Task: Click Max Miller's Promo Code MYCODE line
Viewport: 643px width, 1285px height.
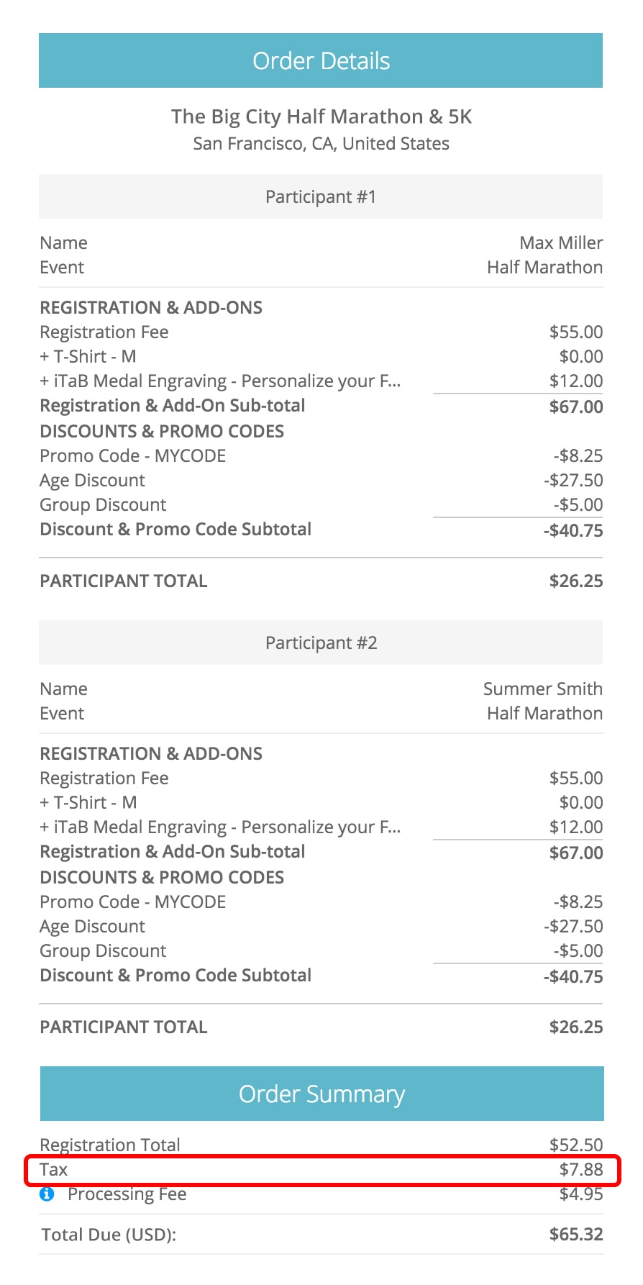Action: [x=133, y=456]
